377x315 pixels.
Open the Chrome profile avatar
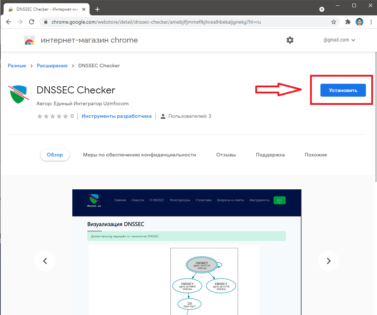pyautogui.click(x=359, y=22)
